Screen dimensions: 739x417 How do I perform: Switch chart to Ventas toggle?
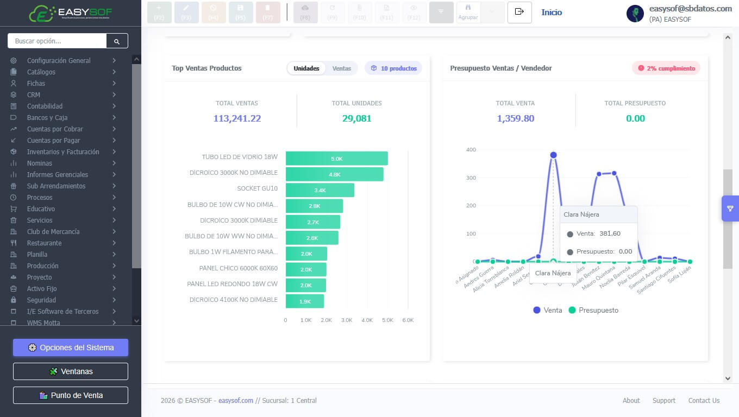pyautogui.click(x=342, y=68)
